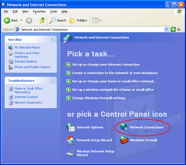
Task: Open Remote Desktop link
Action: pyautogui.click(x=26, y=61)
